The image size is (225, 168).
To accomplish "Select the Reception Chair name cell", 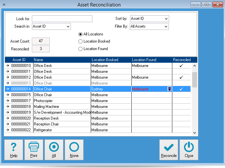I will [62, 124].
